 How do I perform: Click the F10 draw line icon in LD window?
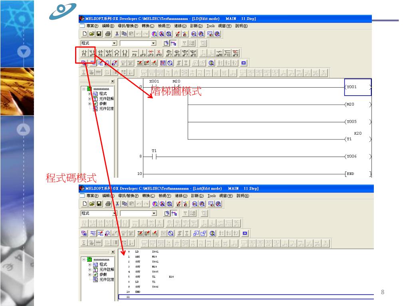pyautogui.click(x=227, y=53)
